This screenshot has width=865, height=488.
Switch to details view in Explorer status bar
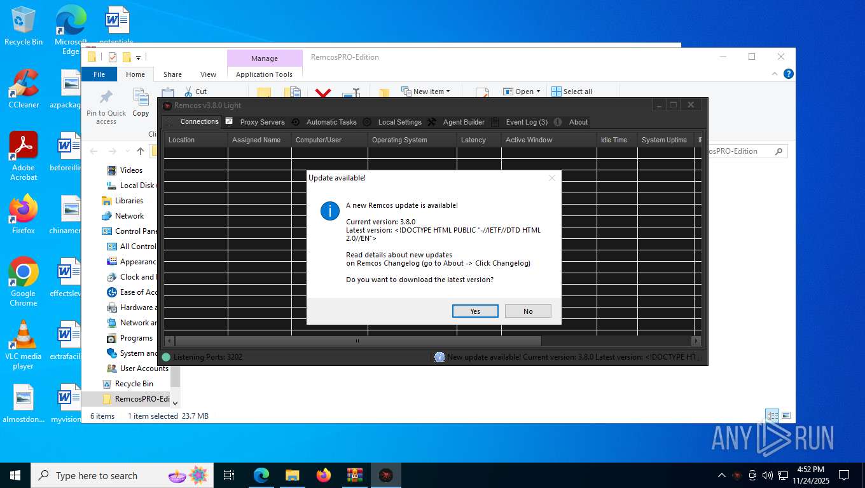tap(772, 416)
